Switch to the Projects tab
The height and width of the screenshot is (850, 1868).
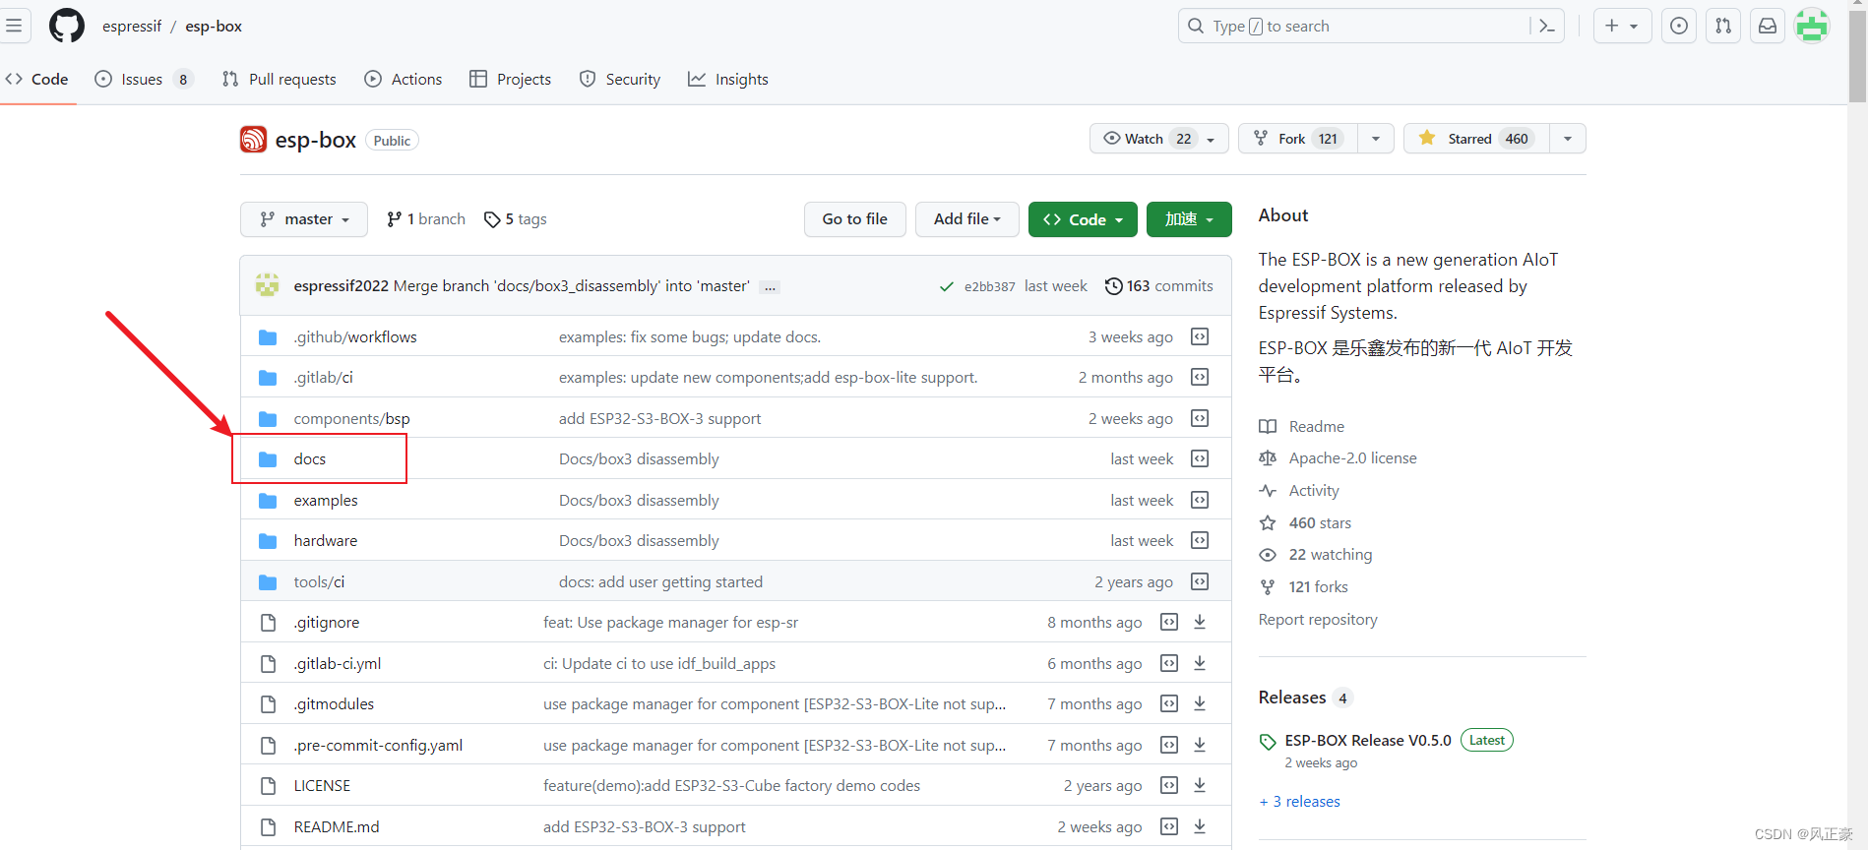coord(511,79)
